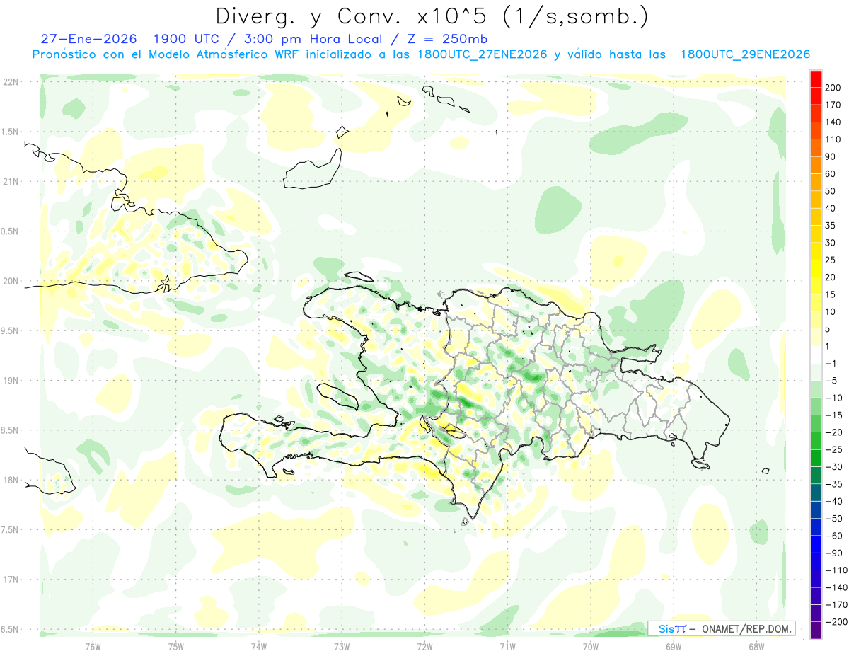Click the latitude label "18N"
The image size is (849, 656).
click(11, 481)
